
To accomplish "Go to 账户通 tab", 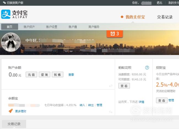I will [x=73, y=27].
